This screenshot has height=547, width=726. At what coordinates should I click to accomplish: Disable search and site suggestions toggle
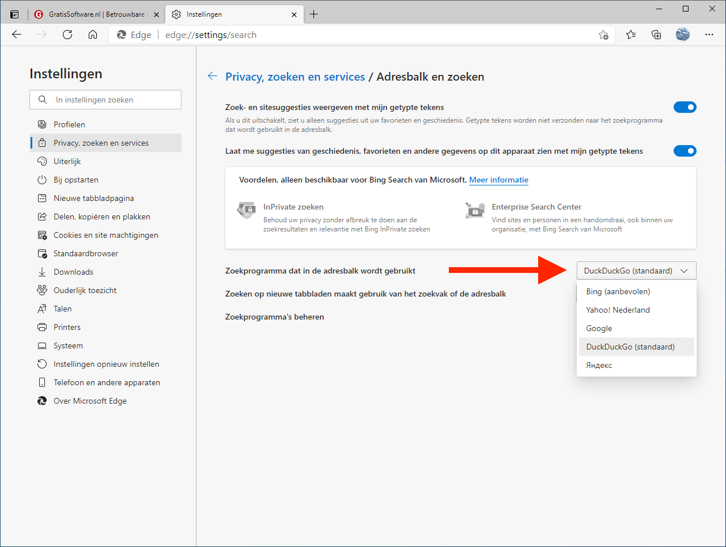point(685,107)
